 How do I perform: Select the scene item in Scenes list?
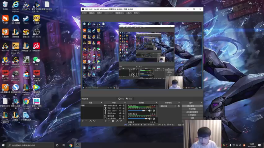[92, 106]
